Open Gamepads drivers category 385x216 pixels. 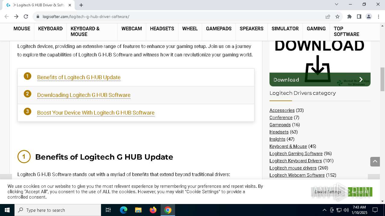click(280, 125)
